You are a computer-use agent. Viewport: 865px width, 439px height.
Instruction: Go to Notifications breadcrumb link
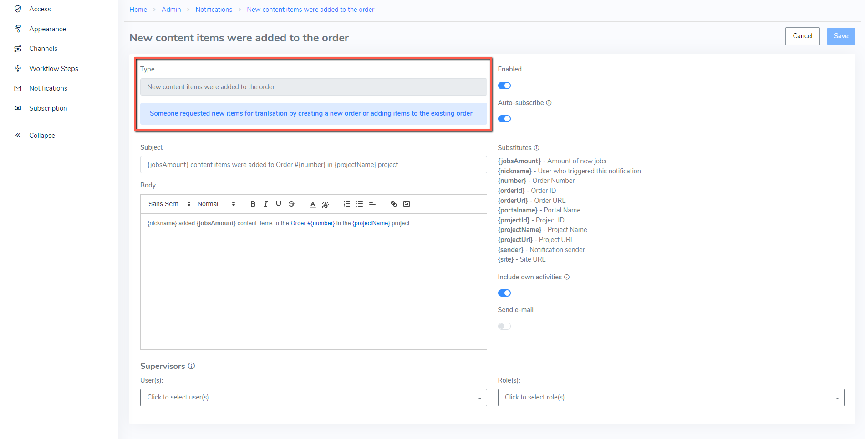(x=214, y=10)
